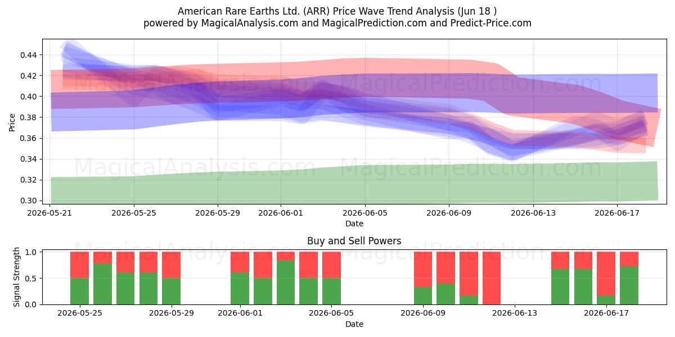The width and height of the screenshot is (675, 337).
Task: Click the chart title mentioning American Rare Earths Ltd.
Action: point(337,11)
